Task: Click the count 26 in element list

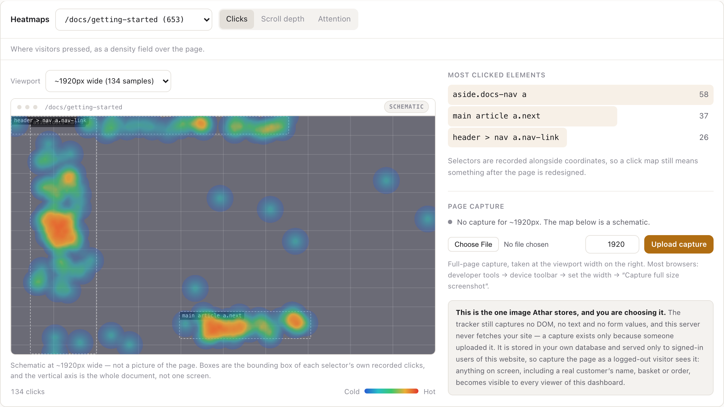Action: click(x=704, y=138)
